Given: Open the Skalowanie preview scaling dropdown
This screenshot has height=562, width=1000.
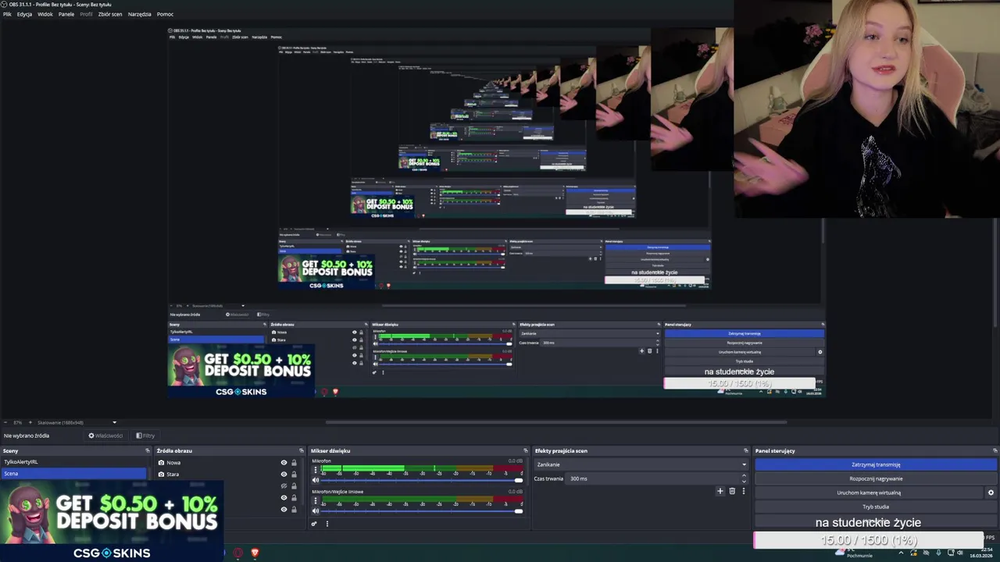Looking at the screenshot, I should [77, 422].
